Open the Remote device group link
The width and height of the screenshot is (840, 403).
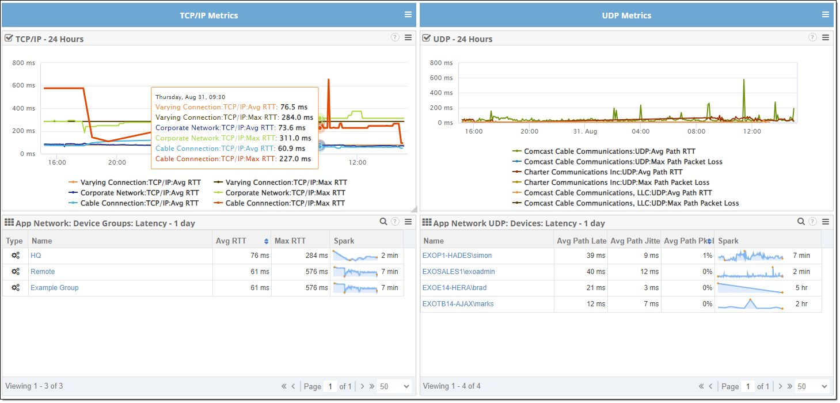(x=43, y=272)
